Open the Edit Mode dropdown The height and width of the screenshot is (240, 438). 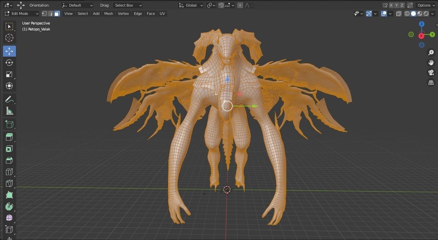pyautogui.click(x=21, y=14)
